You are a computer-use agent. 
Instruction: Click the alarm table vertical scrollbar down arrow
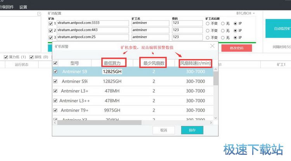[x=216, y=118]
